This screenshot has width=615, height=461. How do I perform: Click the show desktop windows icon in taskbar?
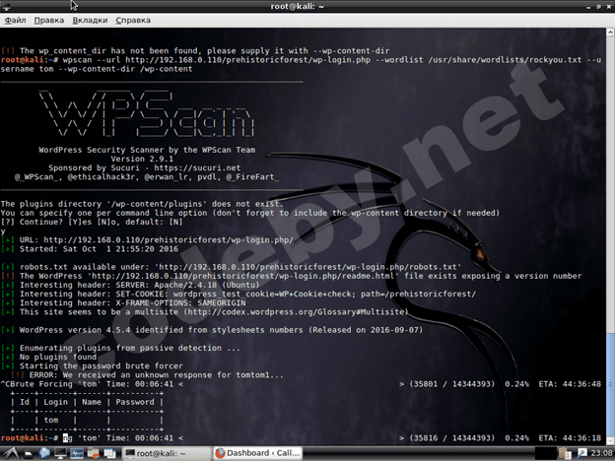pyautogui.click(x=94, y=453)
